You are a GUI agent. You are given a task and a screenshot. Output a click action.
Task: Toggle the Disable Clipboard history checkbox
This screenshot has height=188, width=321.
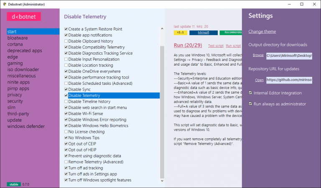click(x=66, y=41)
